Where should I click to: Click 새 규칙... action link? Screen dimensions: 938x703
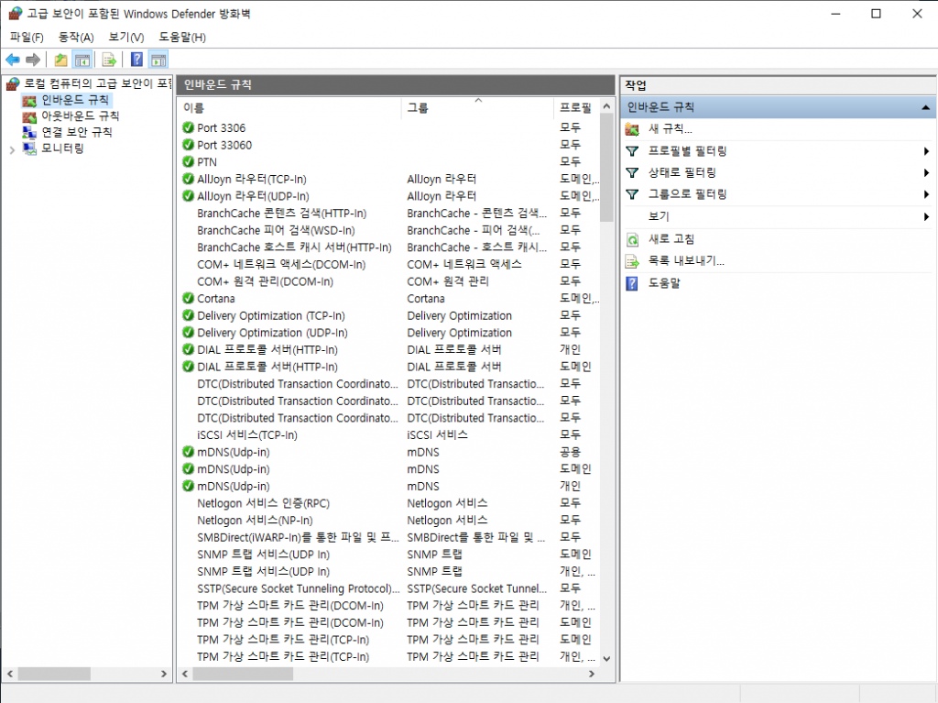[670, 128]
